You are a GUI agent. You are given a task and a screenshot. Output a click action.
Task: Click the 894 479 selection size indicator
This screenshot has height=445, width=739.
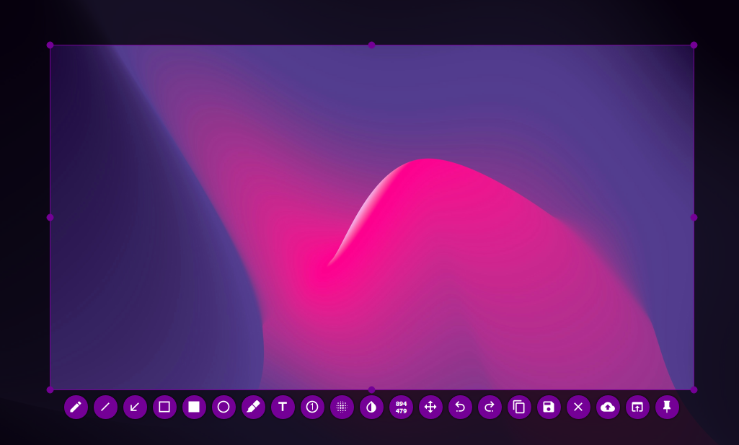tap(401, 407)
